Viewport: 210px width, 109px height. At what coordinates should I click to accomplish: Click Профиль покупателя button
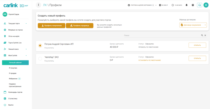coord(51,25)
